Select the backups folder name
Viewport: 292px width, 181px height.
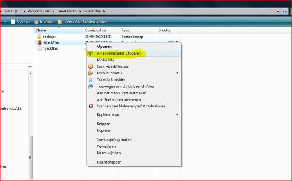[x=49, y=37]
